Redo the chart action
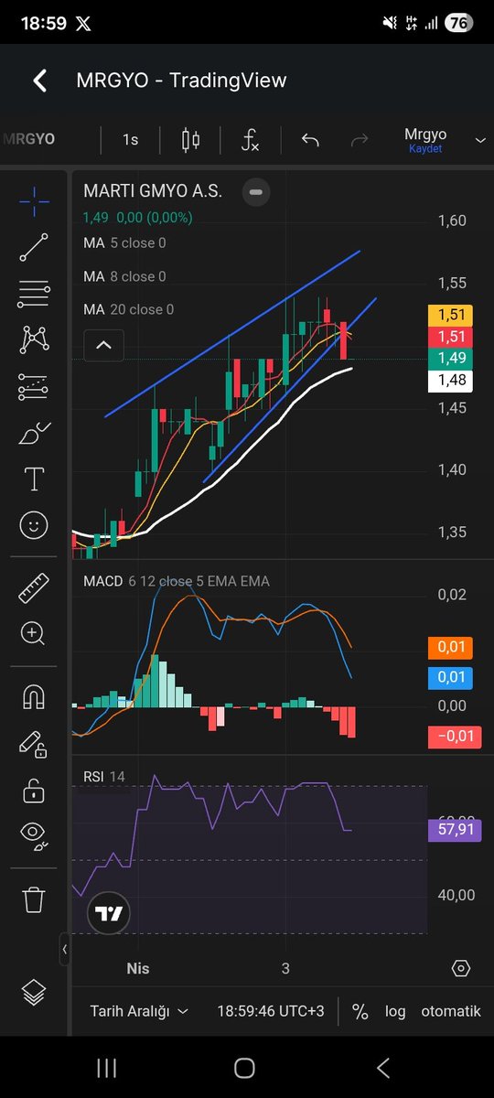The height and width of the screenshot is (1098, 494). pyautogui.click(x=360, y=140)
